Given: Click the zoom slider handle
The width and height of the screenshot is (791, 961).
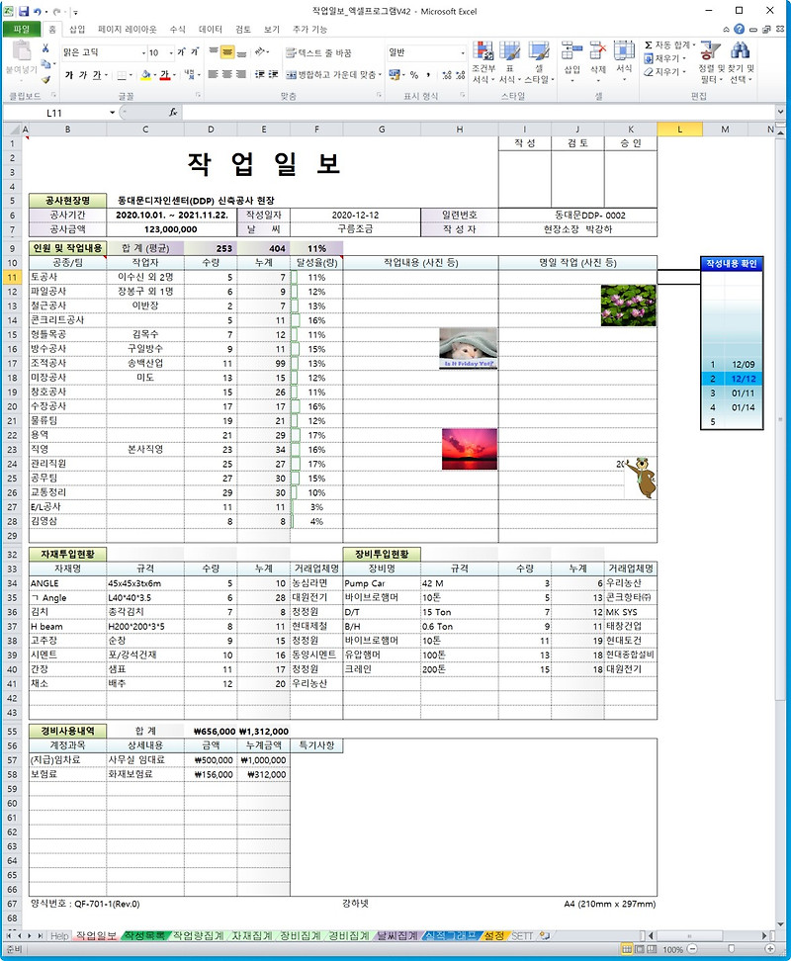Looking at the screenshot, I should click(731, 949).
